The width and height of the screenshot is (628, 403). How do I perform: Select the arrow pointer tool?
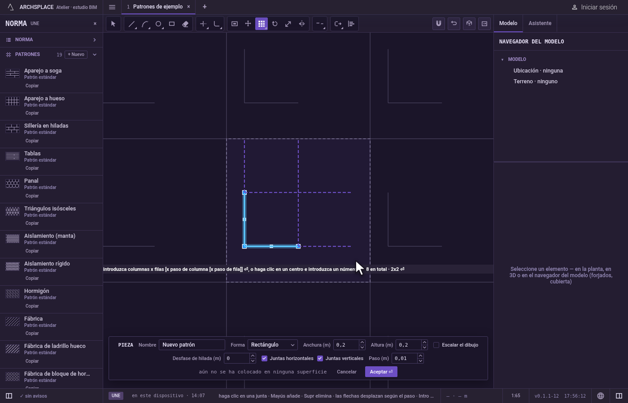(x=113, y=24)
